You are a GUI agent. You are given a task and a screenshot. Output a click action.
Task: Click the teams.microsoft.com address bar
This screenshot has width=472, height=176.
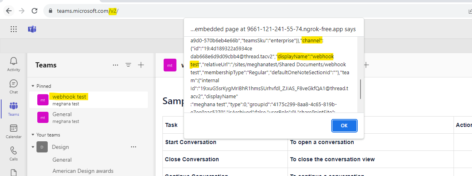click(x=256, y=11)
